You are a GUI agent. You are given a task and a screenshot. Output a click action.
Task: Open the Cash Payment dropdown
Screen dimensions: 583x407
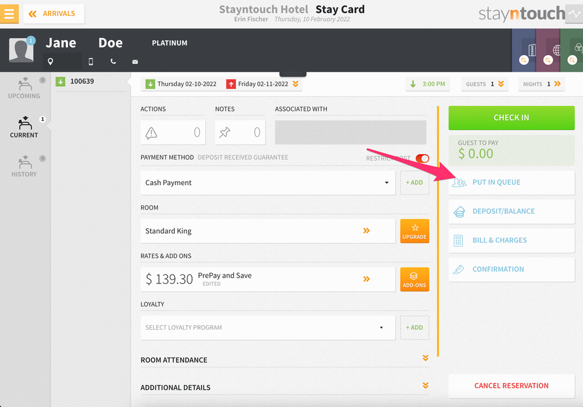click(x=267, y=183)
